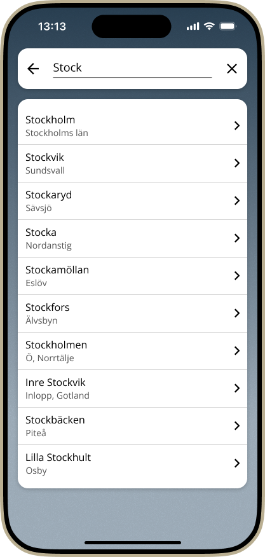
Task: Tap the home indicator bar
Action: (132, 543)
